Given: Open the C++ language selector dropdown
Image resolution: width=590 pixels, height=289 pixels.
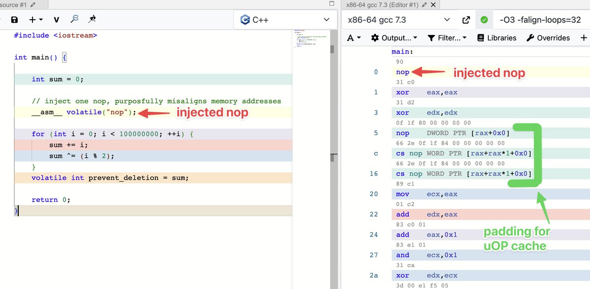Looking at the screenshot, I should tap(286, 20).
